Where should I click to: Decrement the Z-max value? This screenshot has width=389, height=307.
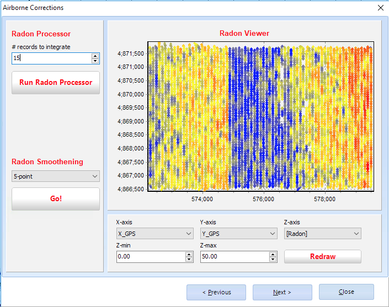[273, 259]
